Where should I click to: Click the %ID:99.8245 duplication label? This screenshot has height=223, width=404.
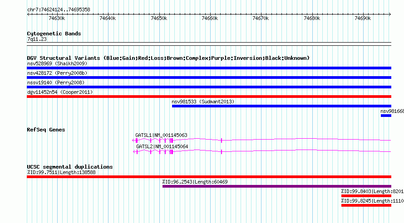coord(372,201)
